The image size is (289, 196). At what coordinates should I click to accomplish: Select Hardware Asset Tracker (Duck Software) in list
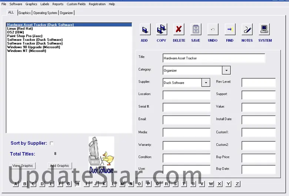point(69,25)
